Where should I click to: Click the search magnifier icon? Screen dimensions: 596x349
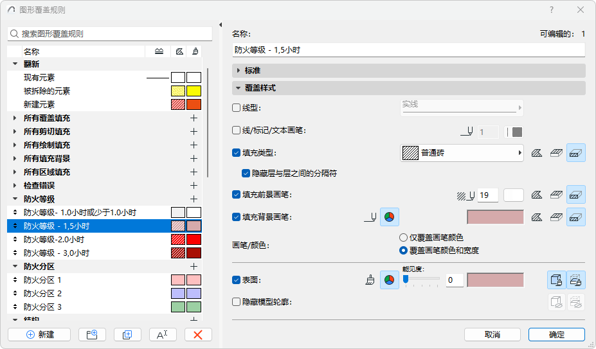(14, 34)
